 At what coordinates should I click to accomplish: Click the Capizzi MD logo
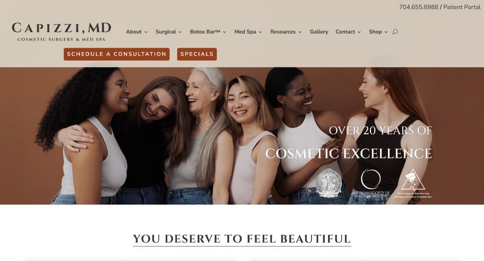(61, 32)
